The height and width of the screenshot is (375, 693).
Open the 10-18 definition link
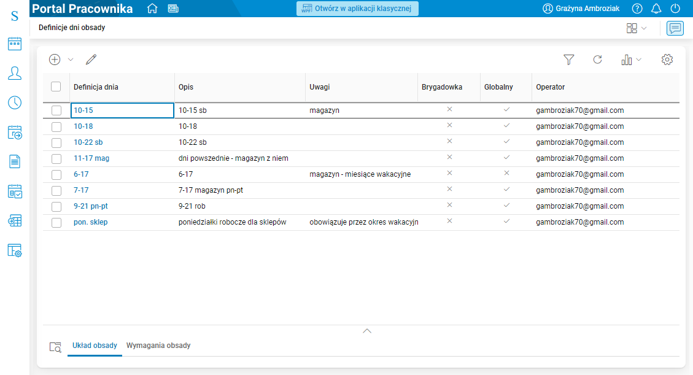[83, 126]
